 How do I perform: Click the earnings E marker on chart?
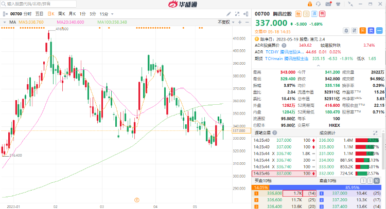coord(137,200)
